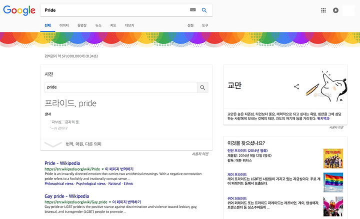Open the 퀴어 퍼레이드 suggestion link
360x219 pixels.
[237, 198]
